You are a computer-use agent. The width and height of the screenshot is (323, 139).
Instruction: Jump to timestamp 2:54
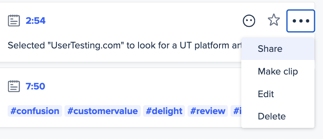pos(35,21)
